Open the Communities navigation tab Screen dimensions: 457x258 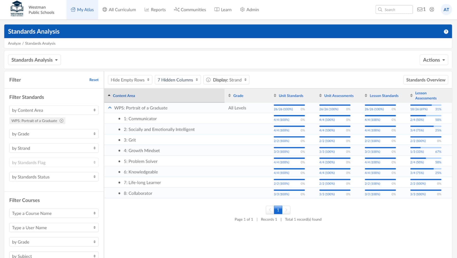(x=190, y=10)
